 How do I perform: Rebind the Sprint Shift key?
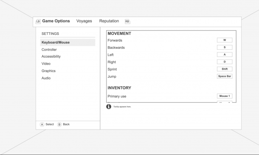coord(225,69)
